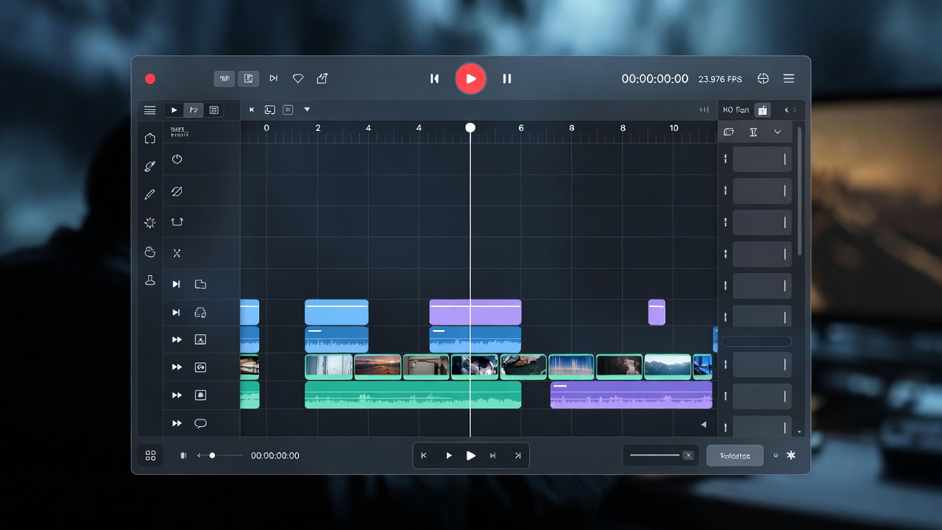Open the hamburger menu at top right

[788, 78]
